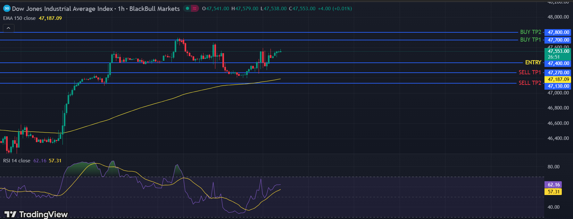Viewport: 573px width, 219px height.
Task: Click the yellow EMA 150 value in legend
Action: click(x=50, y=18)
